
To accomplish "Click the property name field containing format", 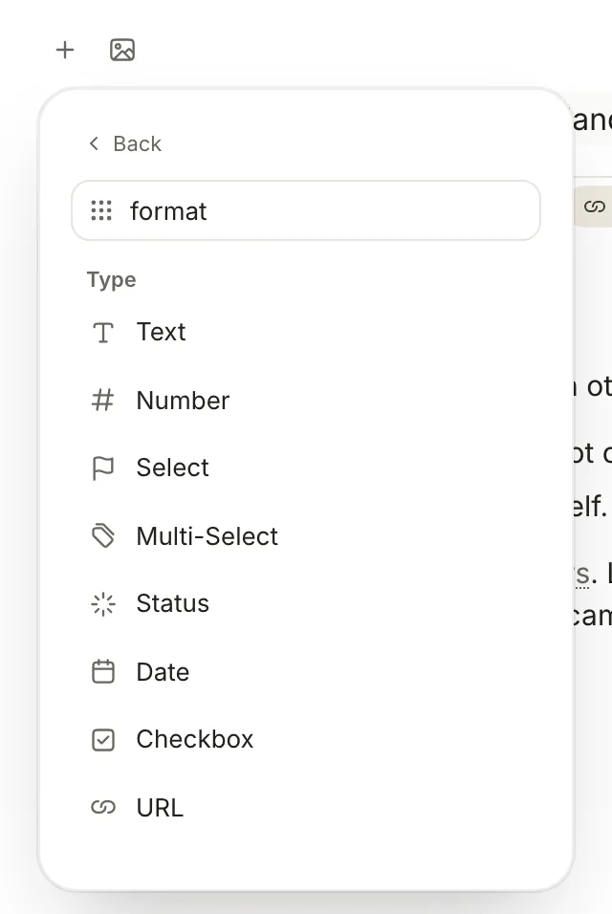I will [x=306, y=210].
